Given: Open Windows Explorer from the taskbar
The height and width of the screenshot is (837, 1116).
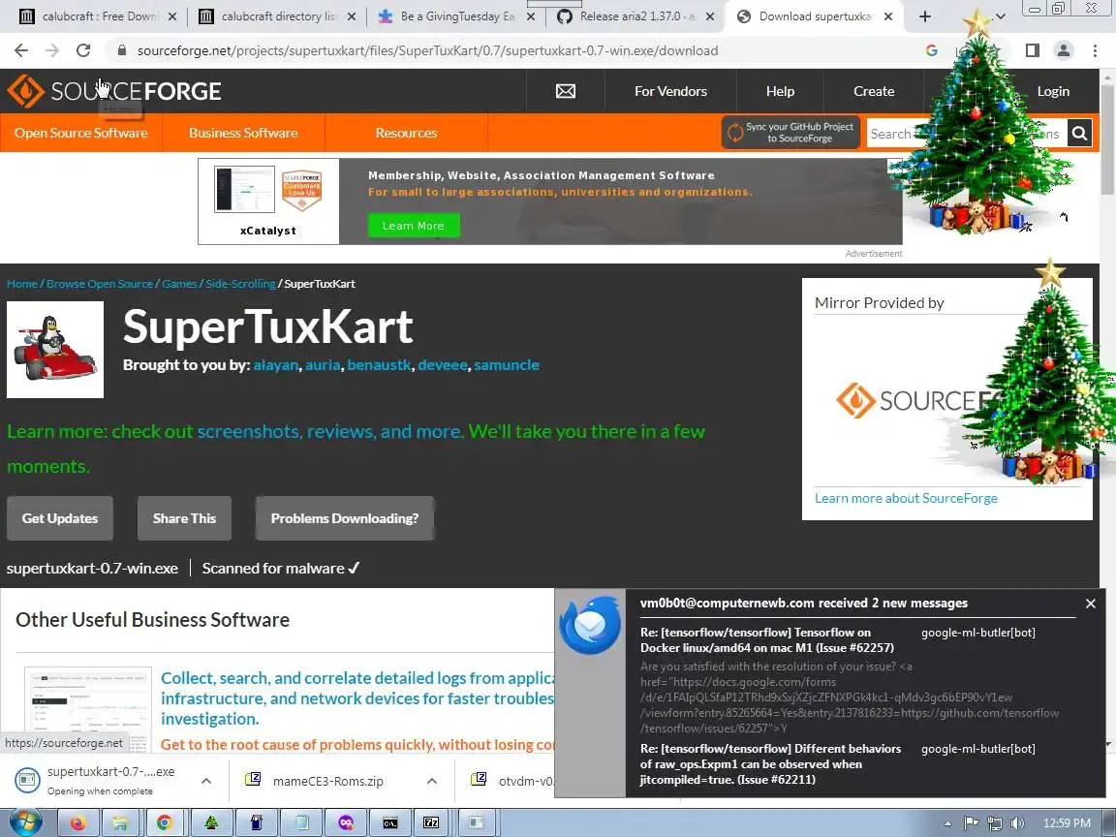Looking at the screenshot, I should pyautogui.click(x=120, y=822).
